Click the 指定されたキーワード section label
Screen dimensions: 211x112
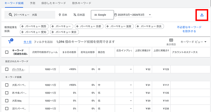[17, 61]
